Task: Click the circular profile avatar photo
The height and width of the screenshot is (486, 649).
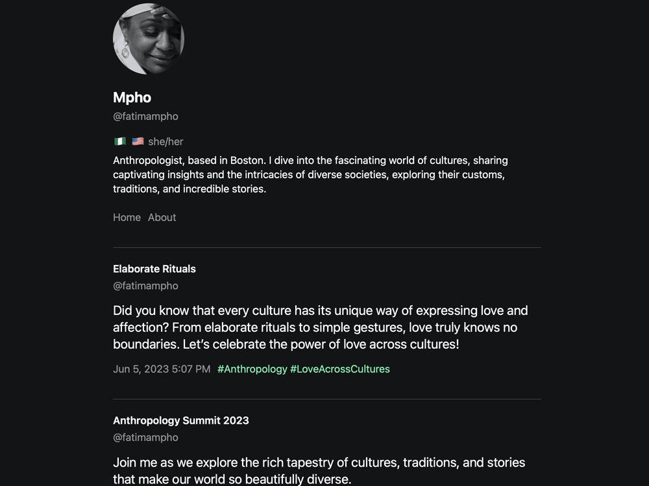Action: [x=149, y=39]
